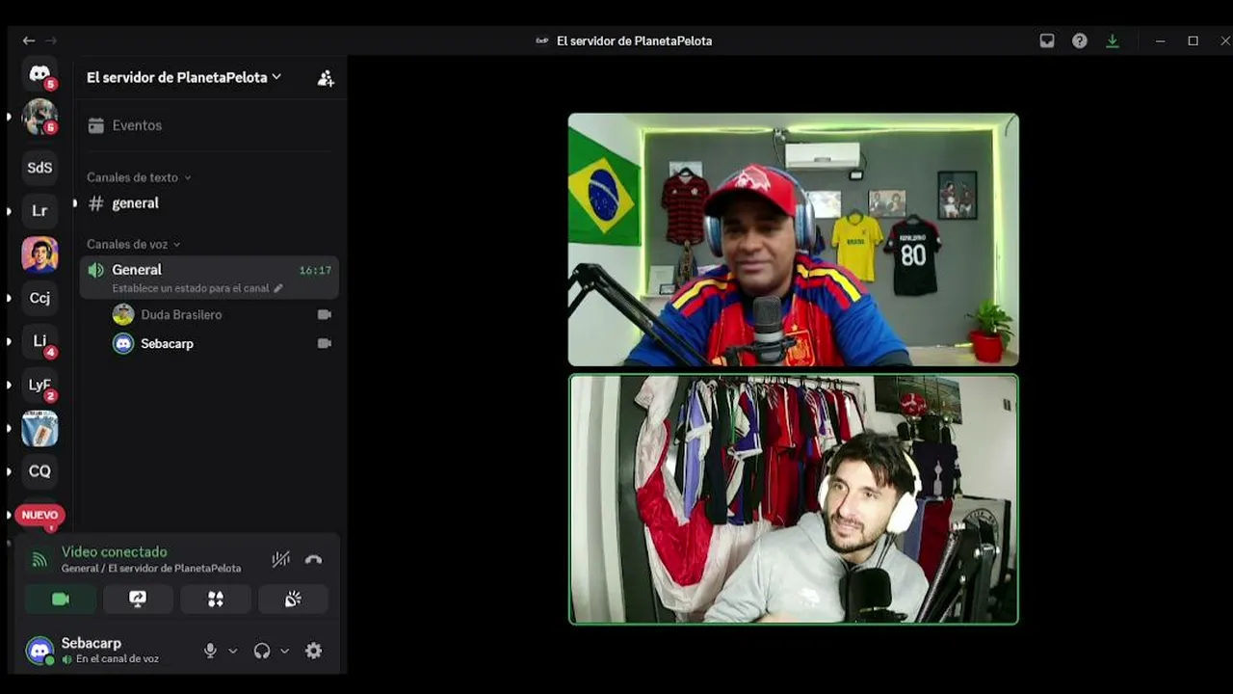Image resolution: width=1233 pixels, height=694 pixels.
Task: Invite people to the server icon
Action: pos(326,78)
